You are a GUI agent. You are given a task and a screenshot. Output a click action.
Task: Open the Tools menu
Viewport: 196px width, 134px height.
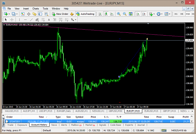click(45, 8)
